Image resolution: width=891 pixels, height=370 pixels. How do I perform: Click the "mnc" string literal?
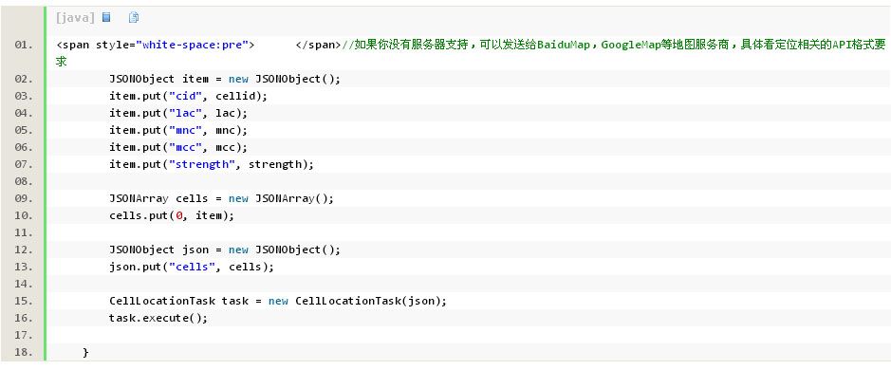[185, 130]
